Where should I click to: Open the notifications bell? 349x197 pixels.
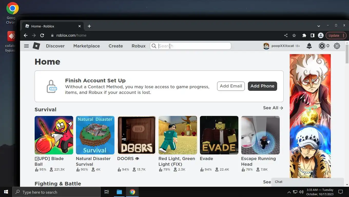click(309, 46)
